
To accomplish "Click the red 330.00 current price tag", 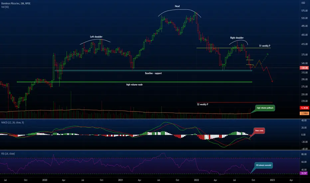I will point(304,68).
